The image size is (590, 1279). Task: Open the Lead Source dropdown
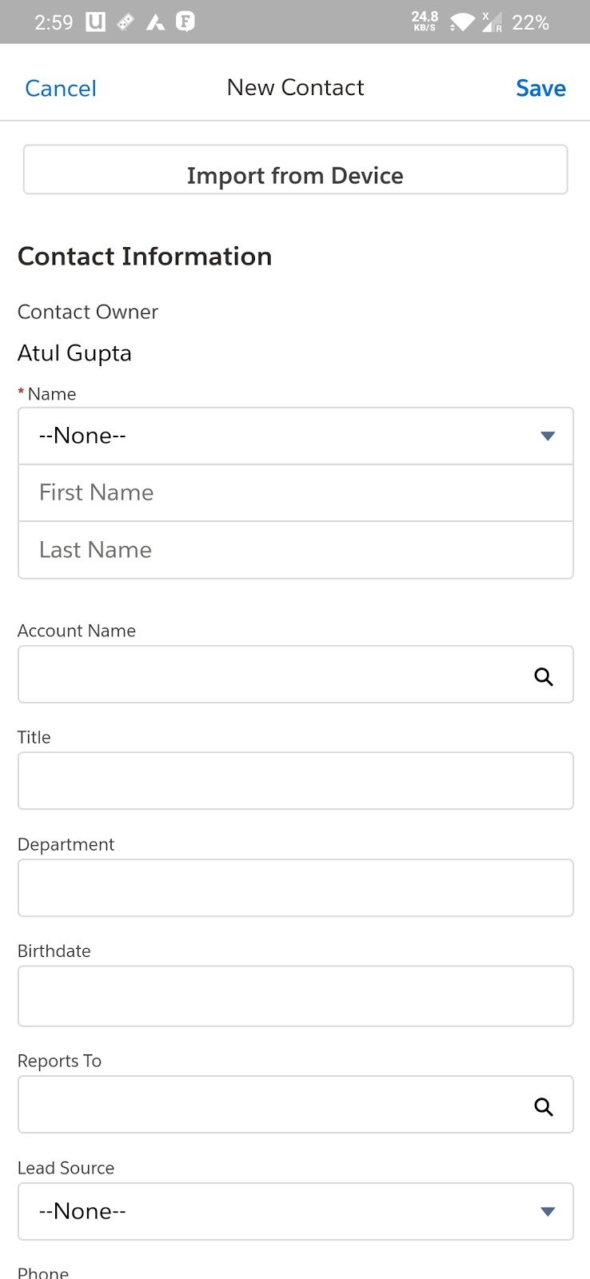coord(295,1211)
